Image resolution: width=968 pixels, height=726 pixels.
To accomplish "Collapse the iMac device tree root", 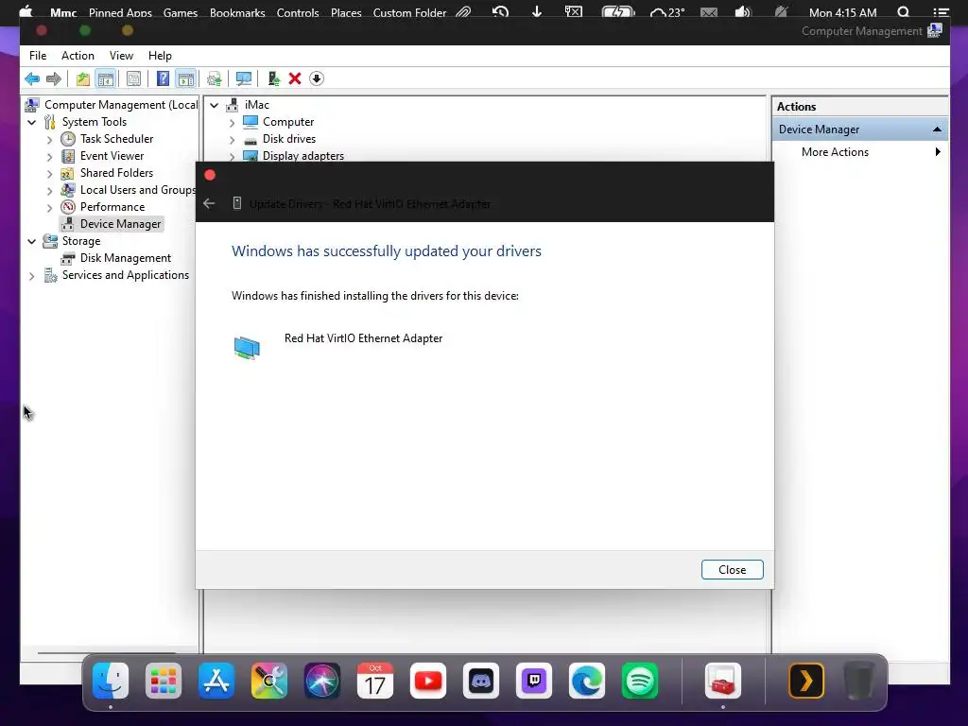I will (215, 105).
